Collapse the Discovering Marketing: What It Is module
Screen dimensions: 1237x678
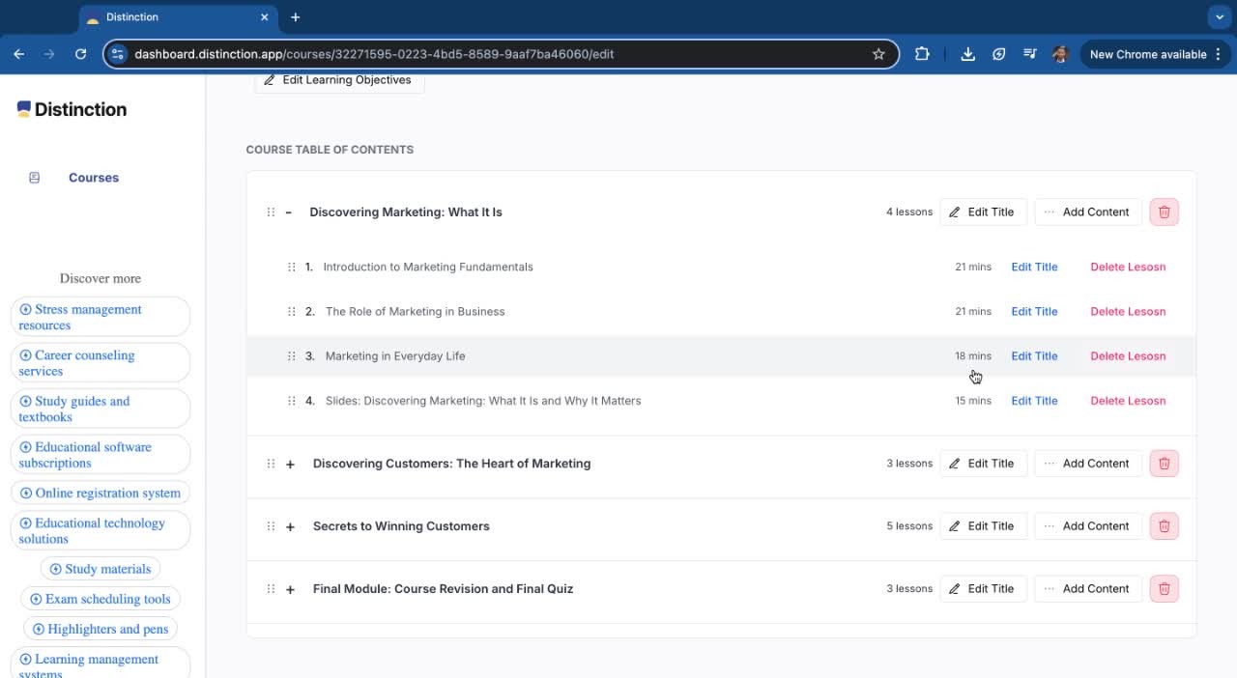(288, 212)
